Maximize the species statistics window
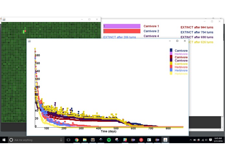The width and height of the screenshot is (225, 160). coord(212,21)
